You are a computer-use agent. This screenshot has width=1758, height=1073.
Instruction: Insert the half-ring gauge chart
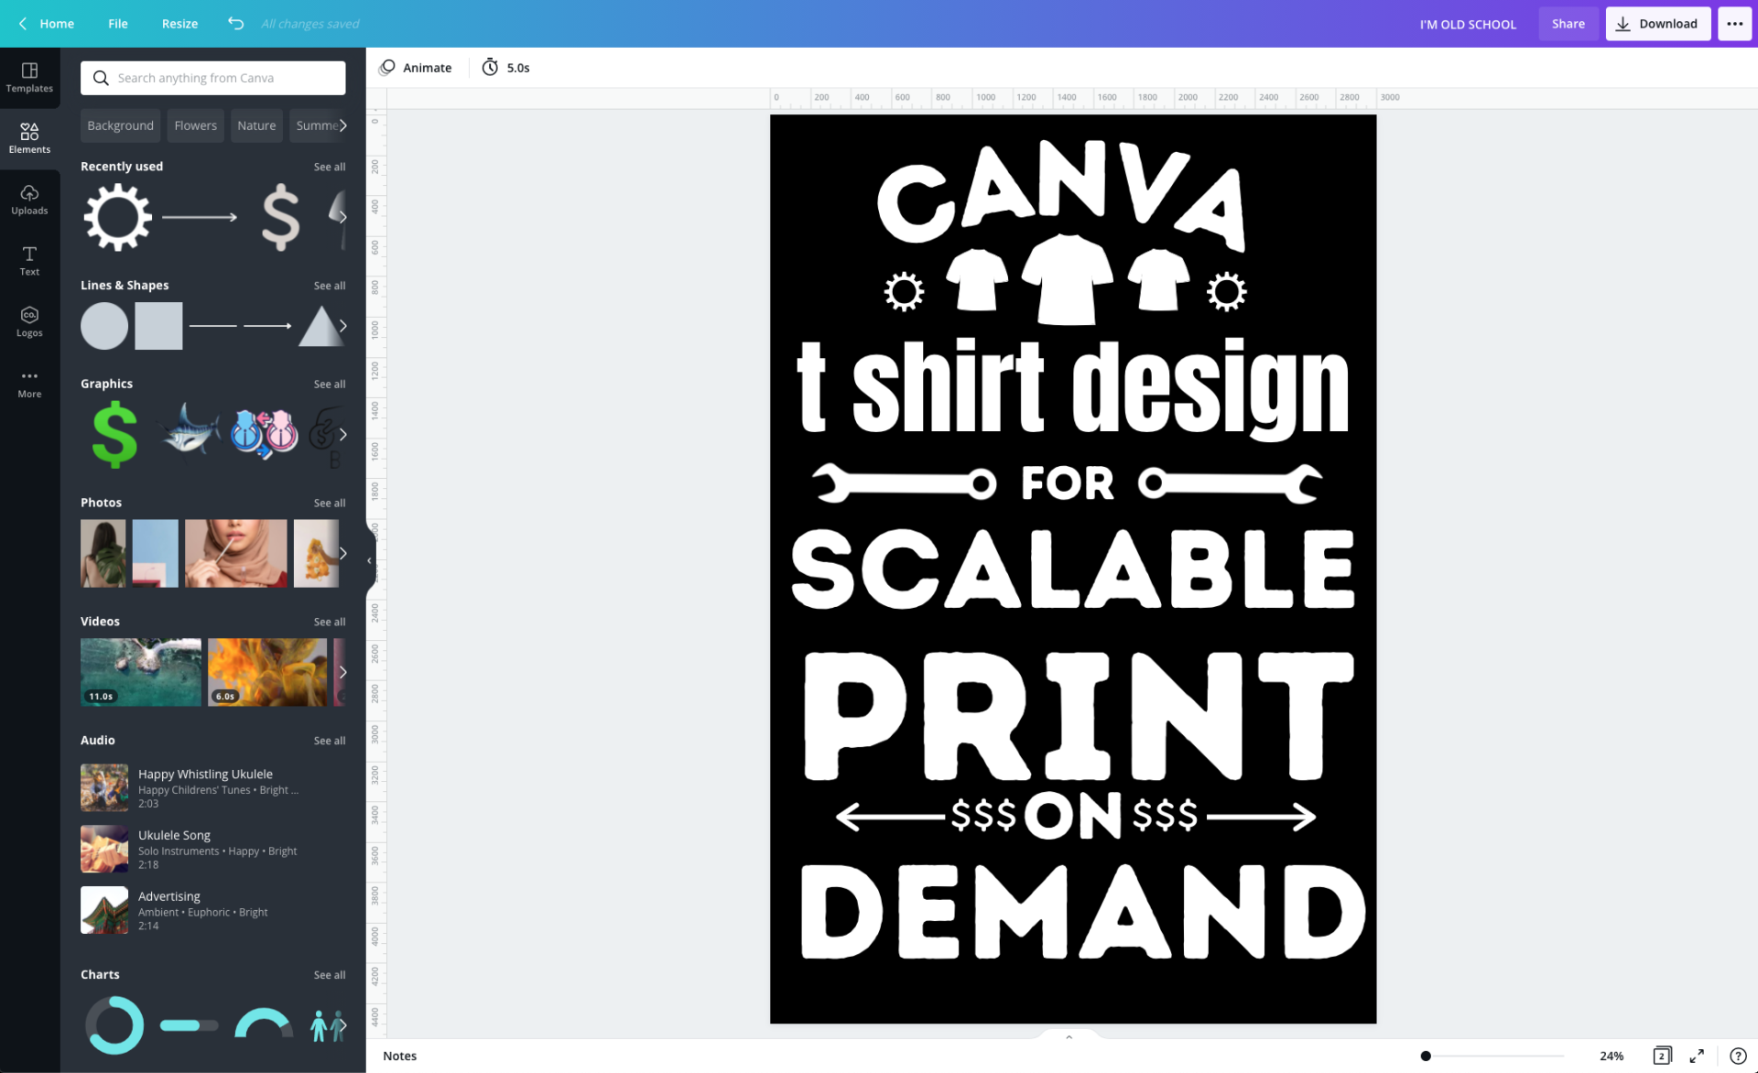click(264, 1024)
